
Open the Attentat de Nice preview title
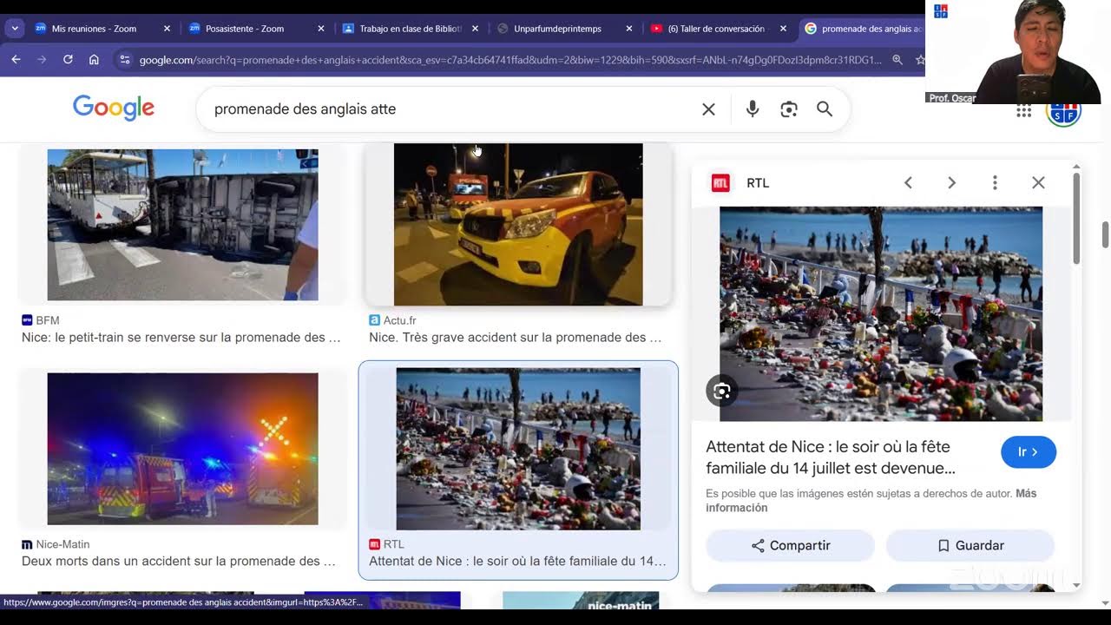tap(831, 457)
